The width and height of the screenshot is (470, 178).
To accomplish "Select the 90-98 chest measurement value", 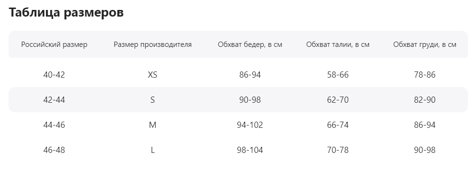I will click(425, 150).
